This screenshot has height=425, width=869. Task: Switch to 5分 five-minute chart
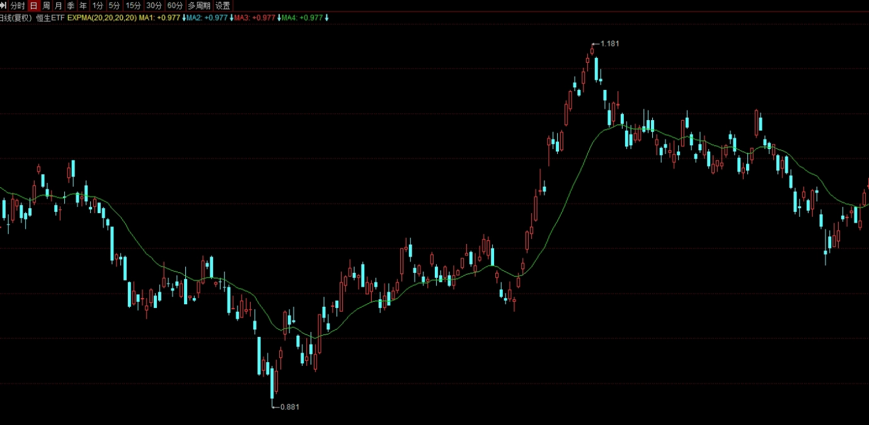pyautogui.click(x=114, y=6)
